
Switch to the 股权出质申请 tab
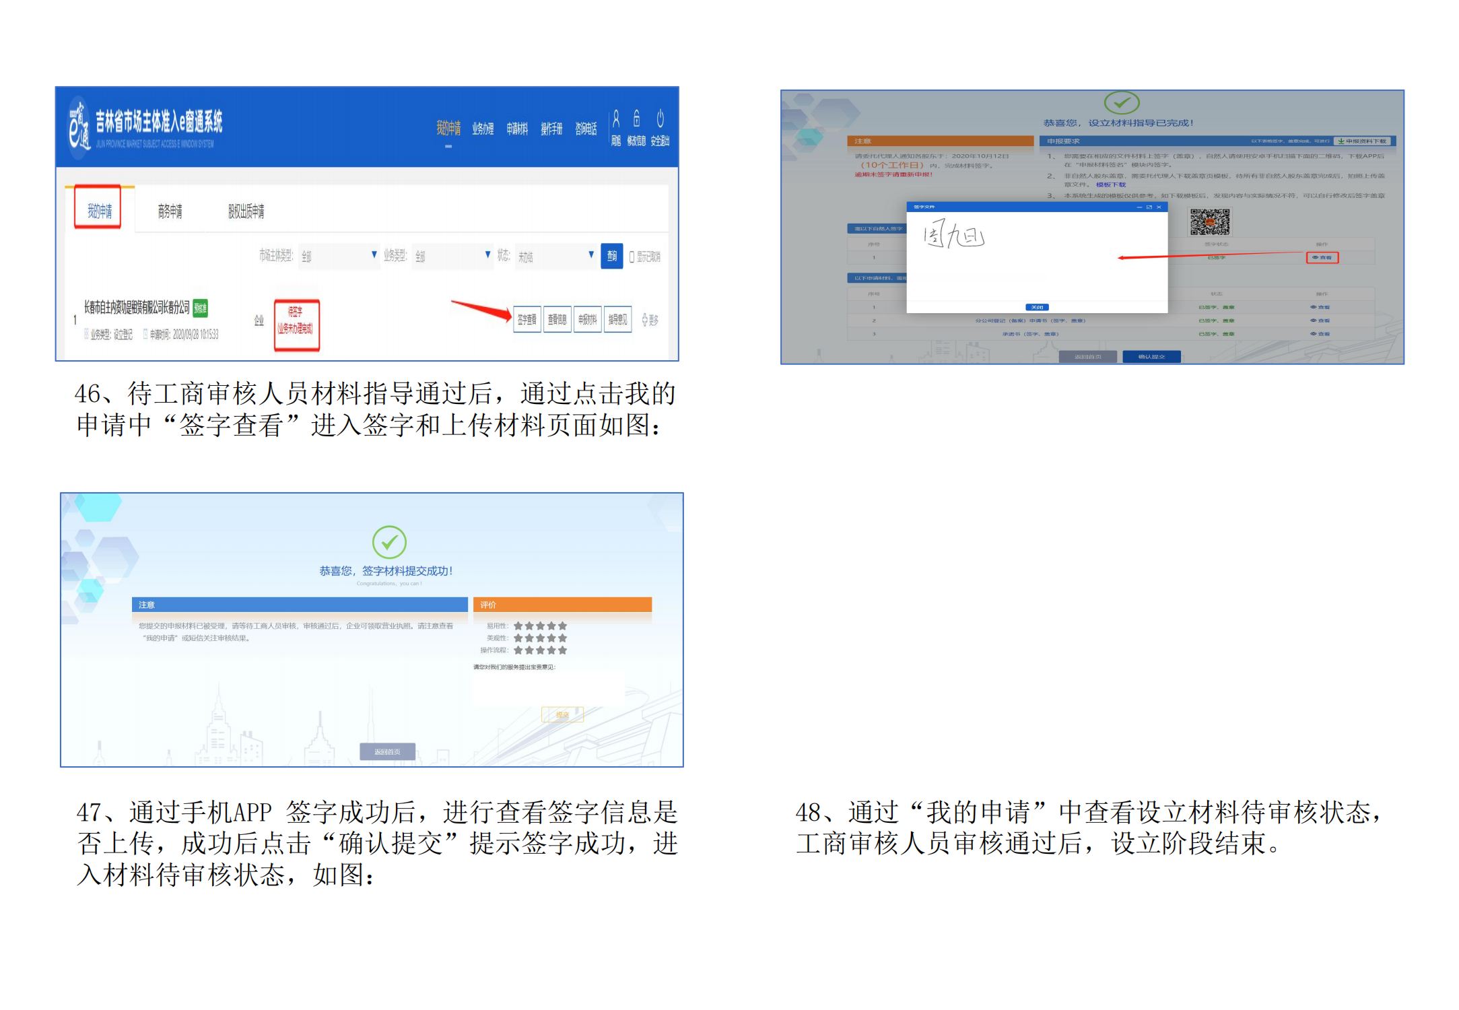pyautogui.click(x=246, y=211)
